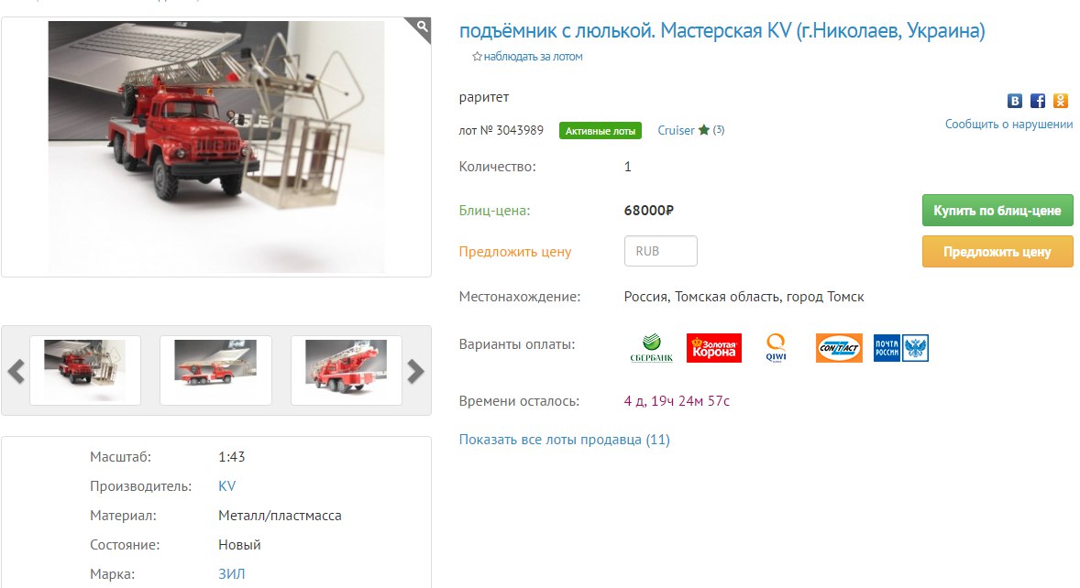
Task: Toggle наблюдать за лотом star
Action: pyautogui.click(x=477, y=57)
